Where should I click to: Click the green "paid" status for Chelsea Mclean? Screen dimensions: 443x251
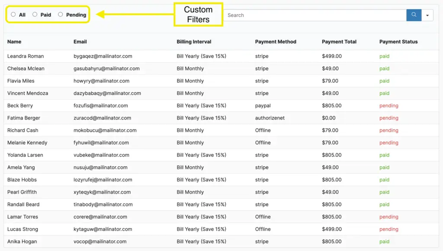[384, 68]
